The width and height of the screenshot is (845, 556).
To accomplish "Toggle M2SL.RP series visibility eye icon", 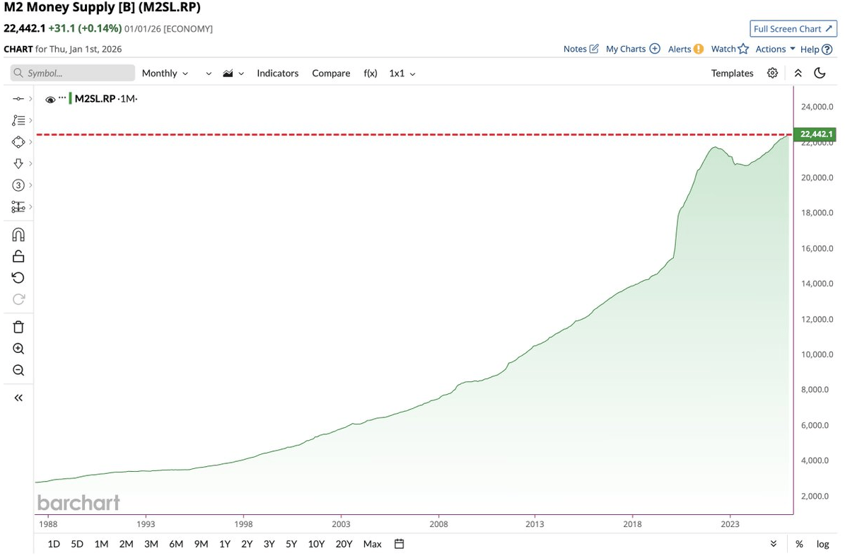I will point(50,99).
